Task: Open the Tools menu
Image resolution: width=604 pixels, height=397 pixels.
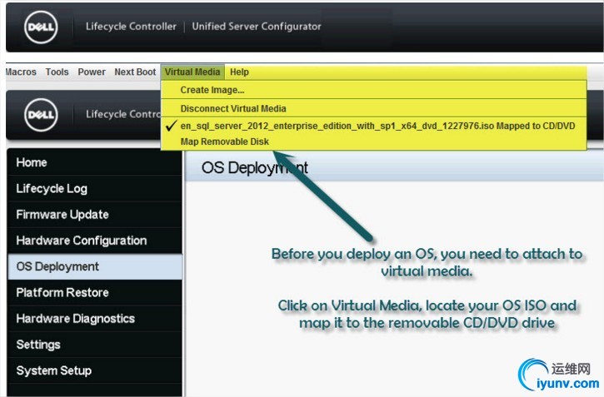Action: point(57,72)
